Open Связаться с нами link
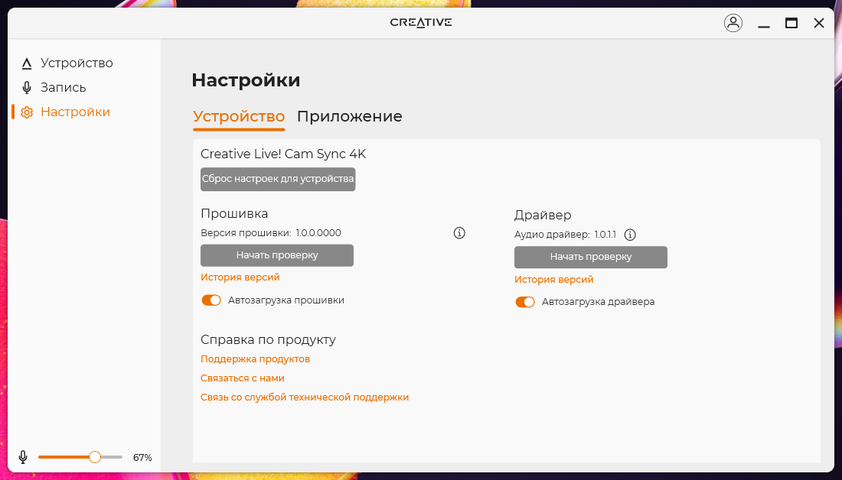Image resolution: width=842 pixels, height=480 pixels. click(242, 378)
